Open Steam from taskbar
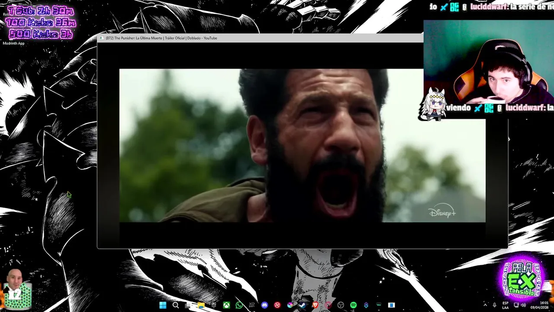 (303, 305)
